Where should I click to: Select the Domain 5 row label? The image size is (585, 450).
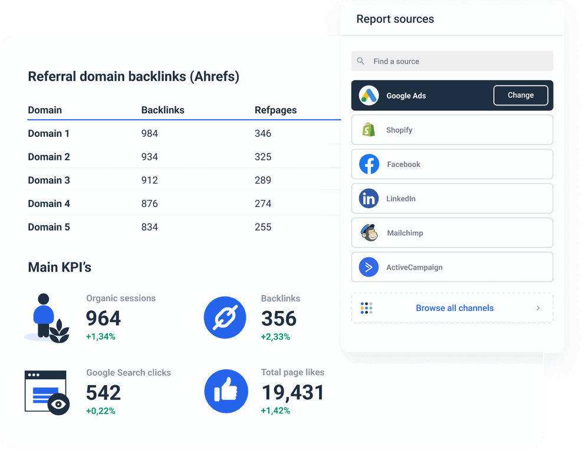point(49,227)
